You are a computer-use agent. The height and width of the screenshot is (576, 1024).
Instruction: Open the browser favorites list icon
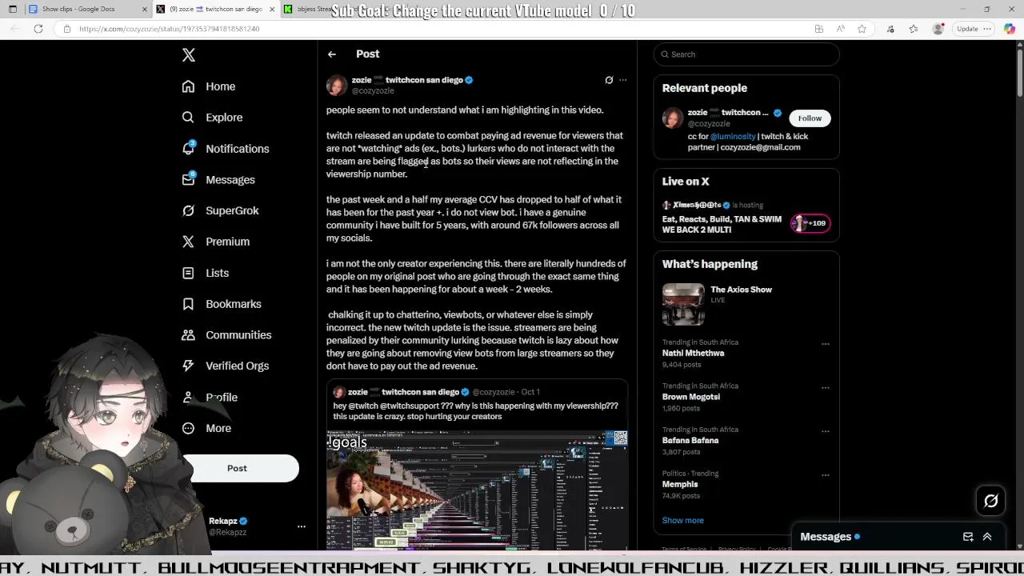[x=913, y=29]
